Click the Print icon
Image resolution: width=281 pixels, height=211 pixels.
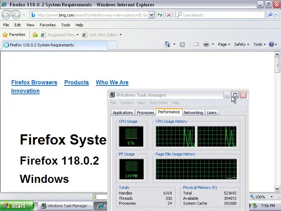pos(206,44)
